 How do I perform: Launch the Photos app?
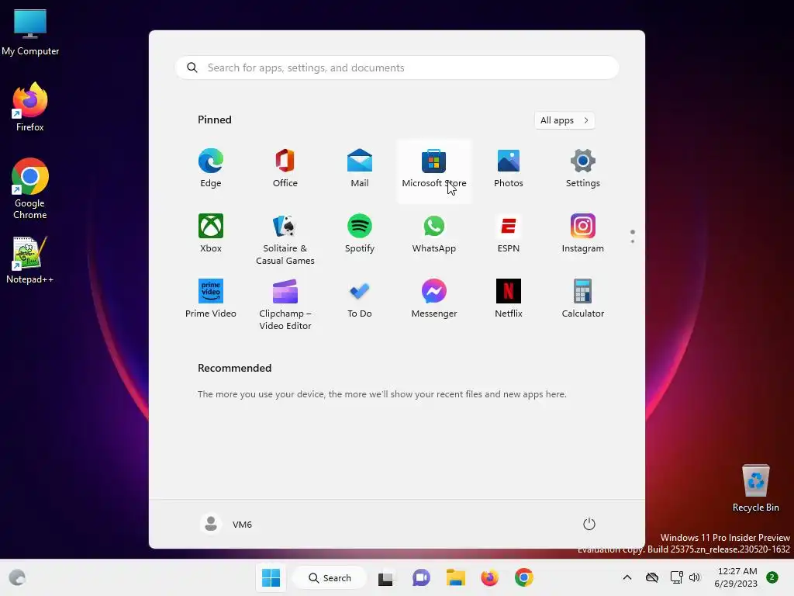pyautogui.click(x=509, y=168)
